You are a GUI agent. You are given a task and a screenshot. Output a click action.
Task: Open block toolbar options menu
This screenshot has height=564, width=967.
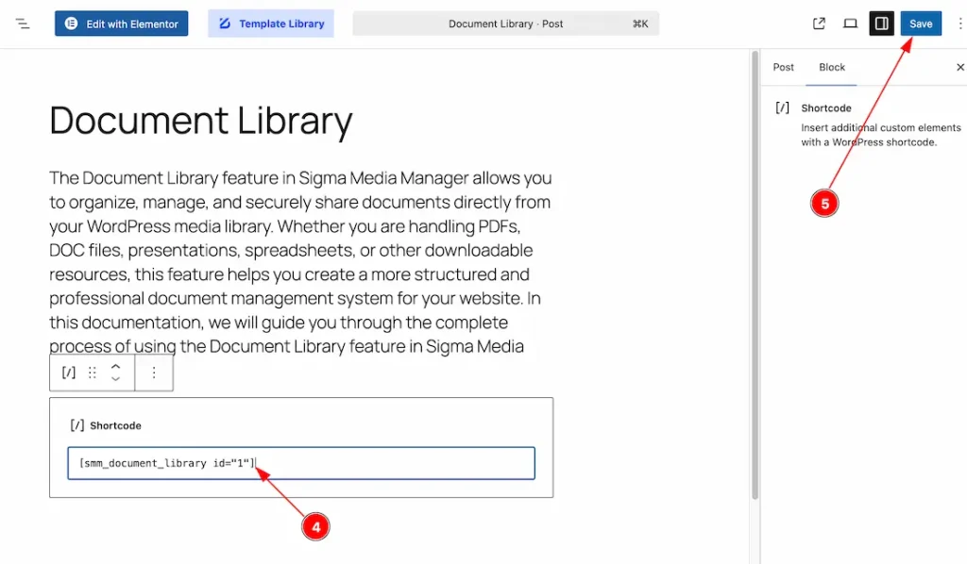(x=154, y=373)
